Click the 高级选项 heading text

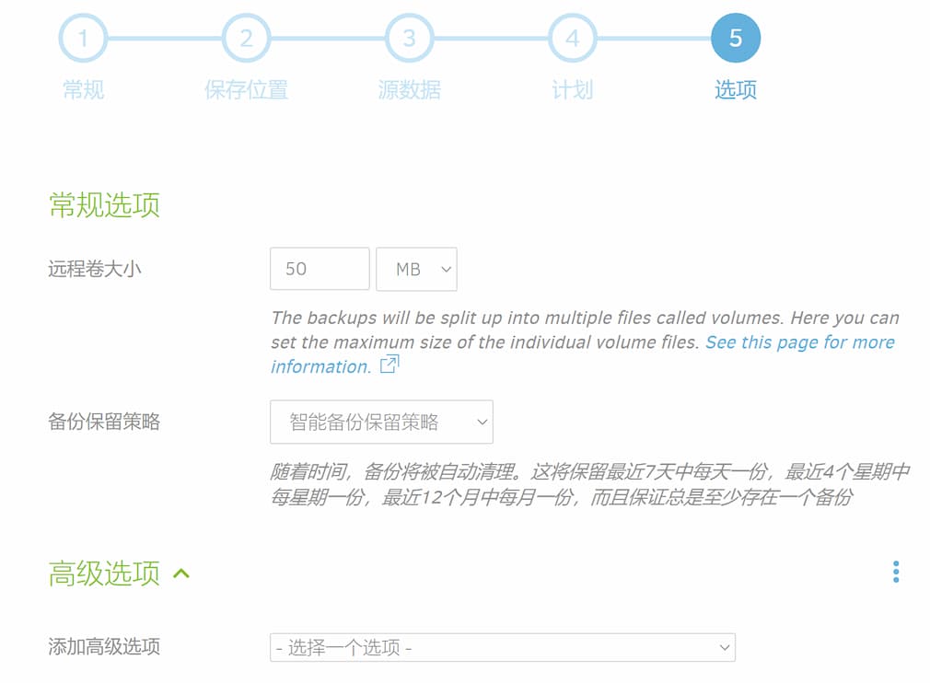click(104, 573)
